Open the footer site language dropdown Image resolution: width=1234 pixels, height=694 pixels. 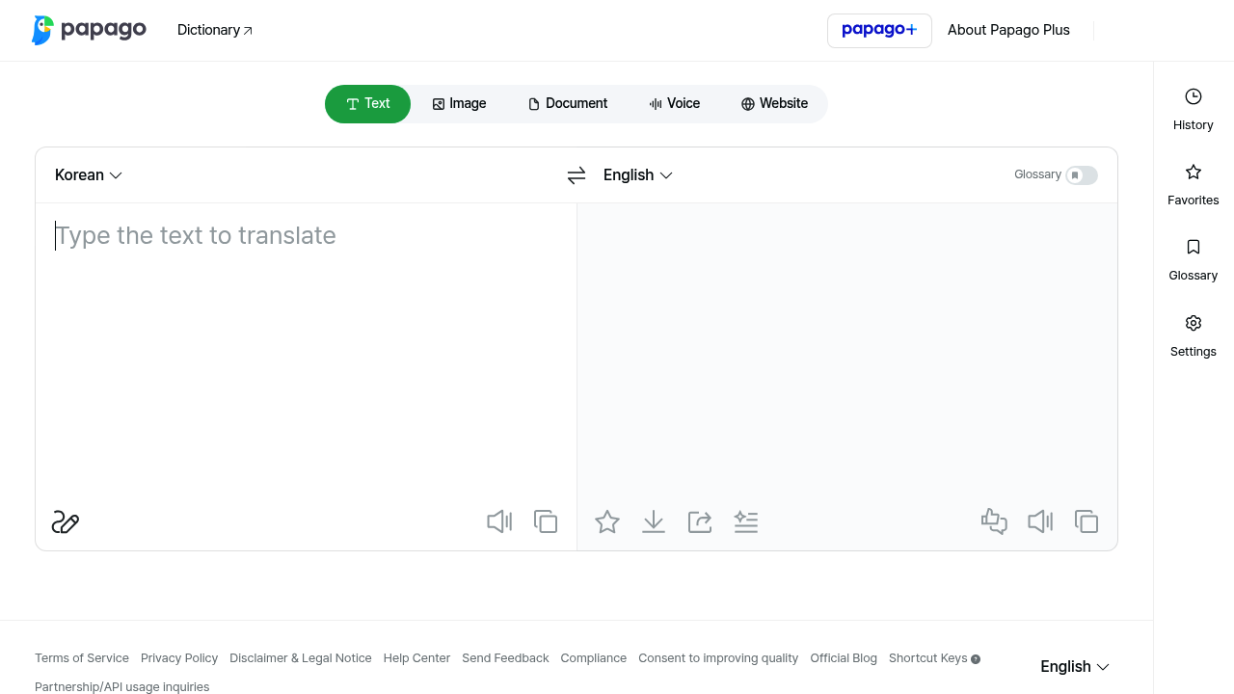coord(1075,667)
